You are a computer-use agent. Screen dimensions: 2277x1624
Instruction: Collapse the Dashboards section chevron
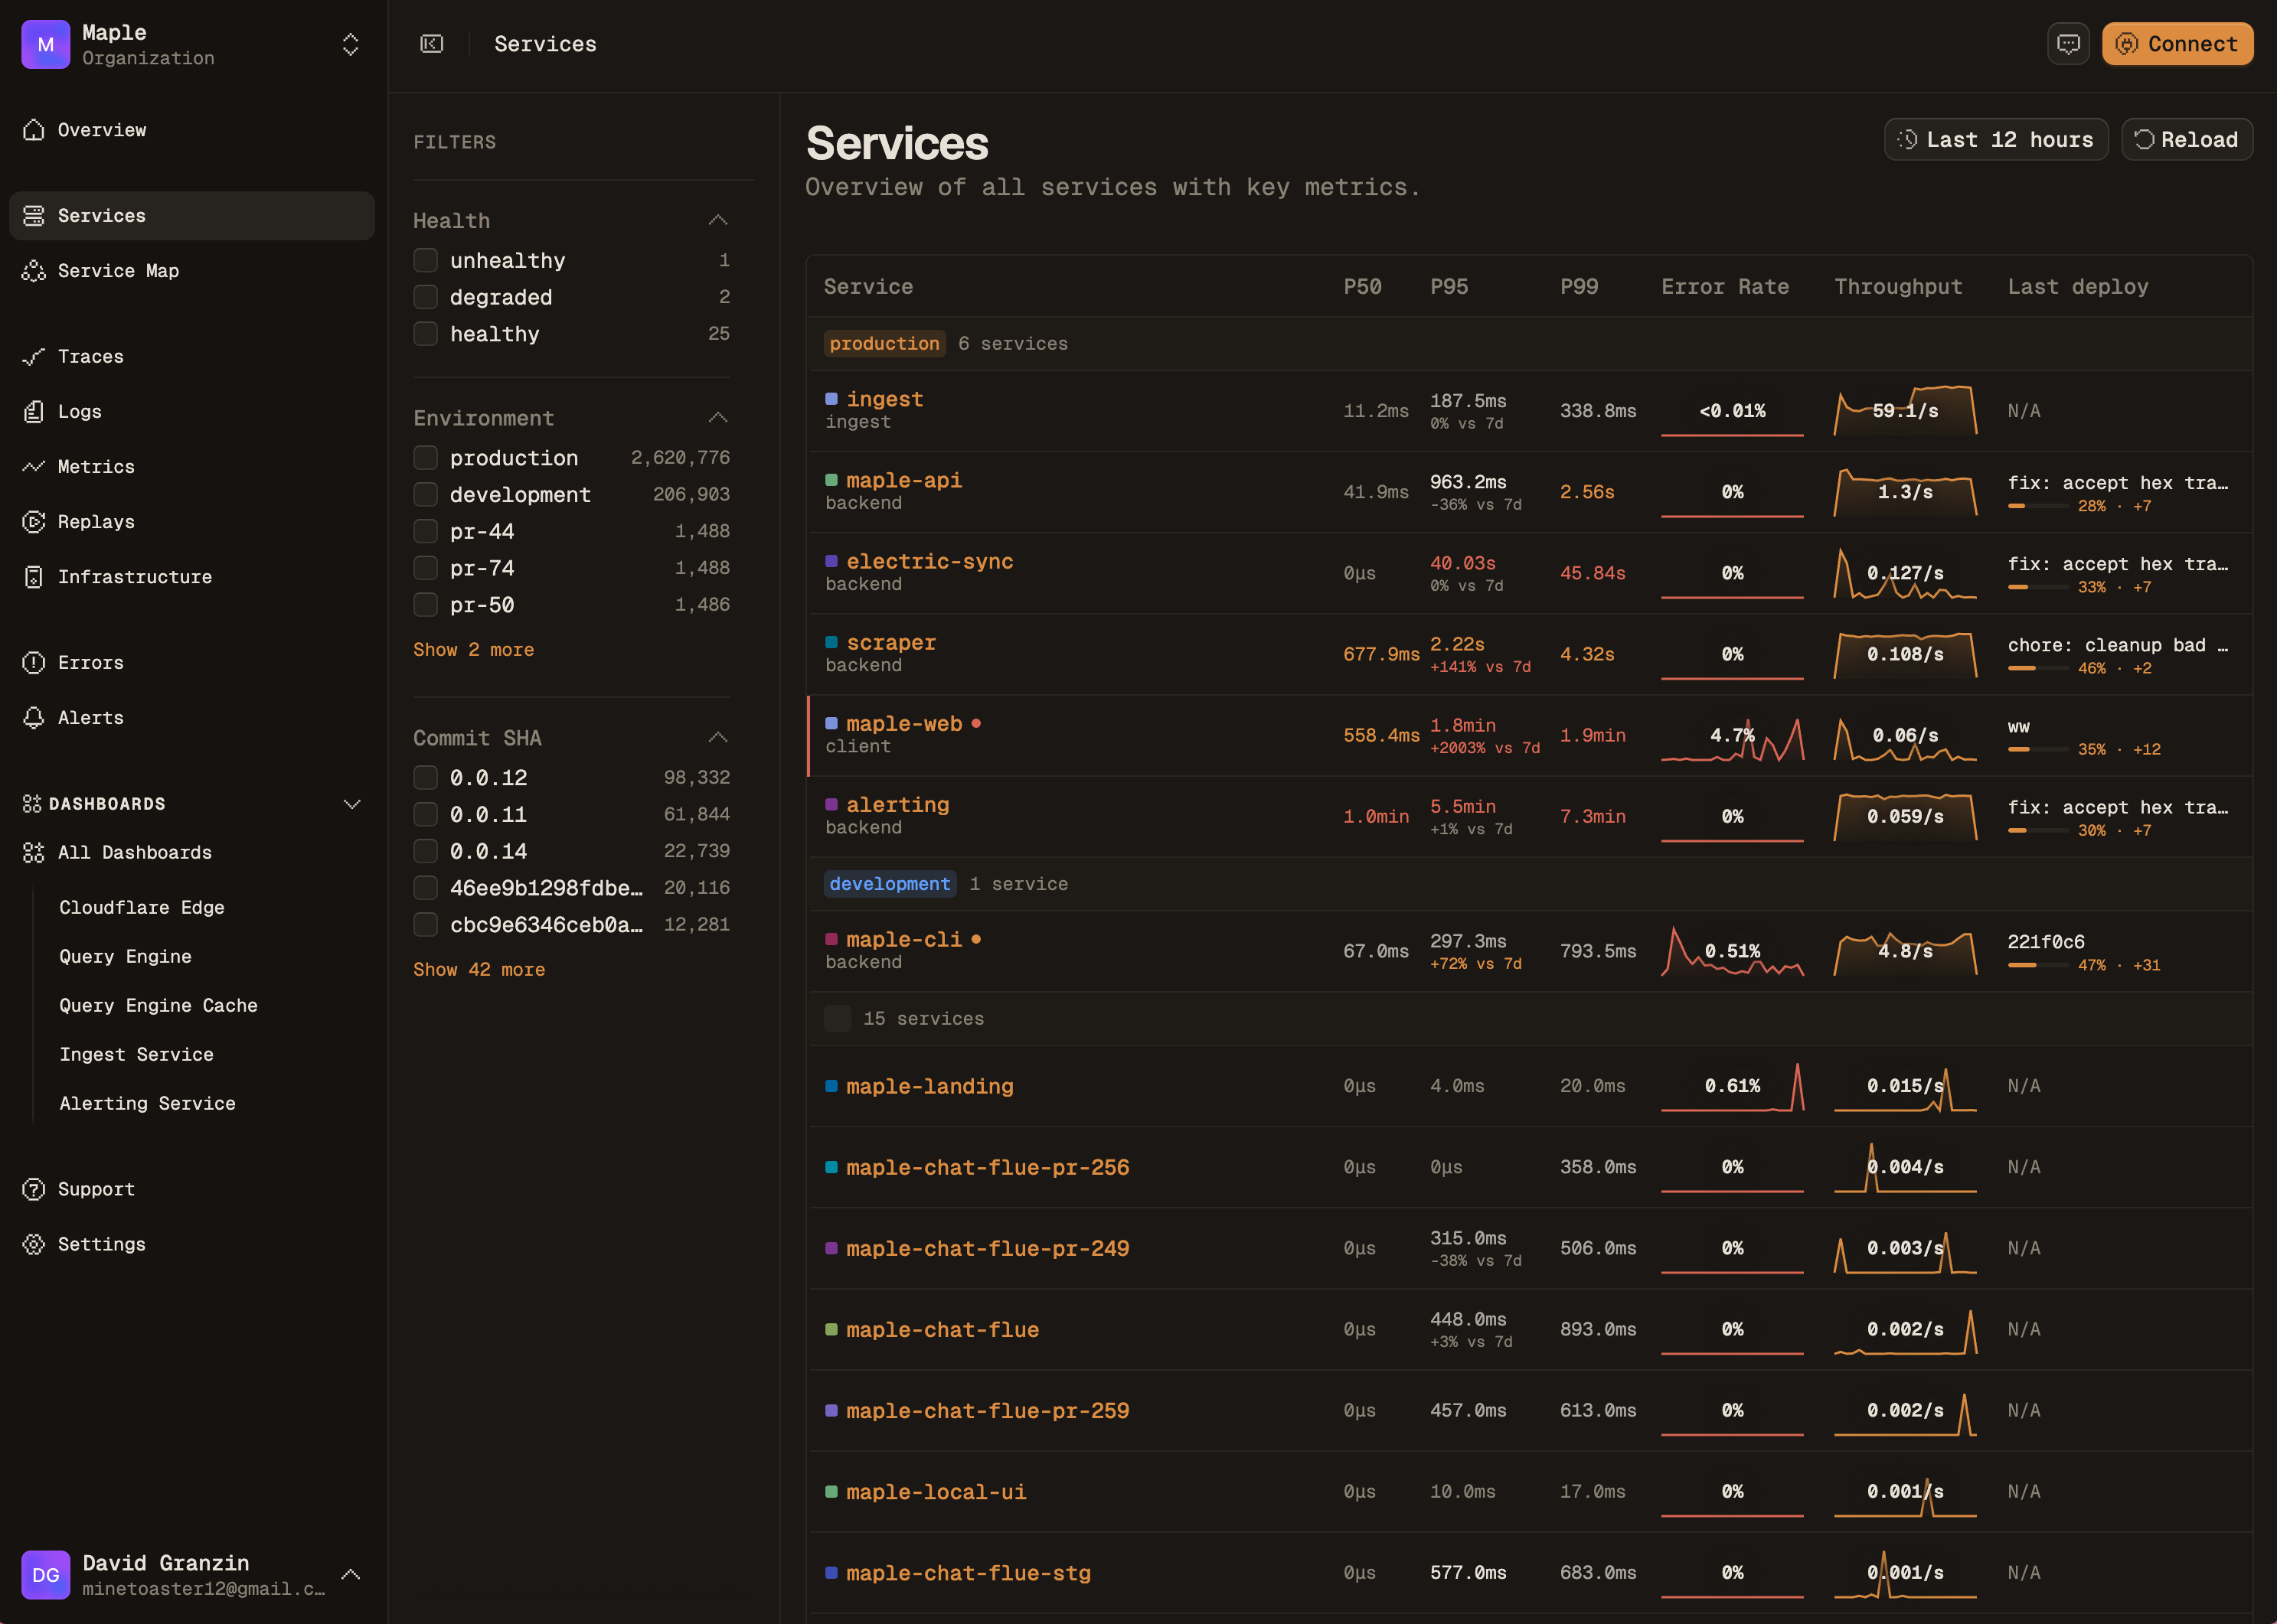point(352,804)
